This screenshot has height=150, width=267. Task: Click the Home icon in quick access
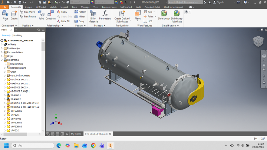pyautogui.click(x=40, y=2)
